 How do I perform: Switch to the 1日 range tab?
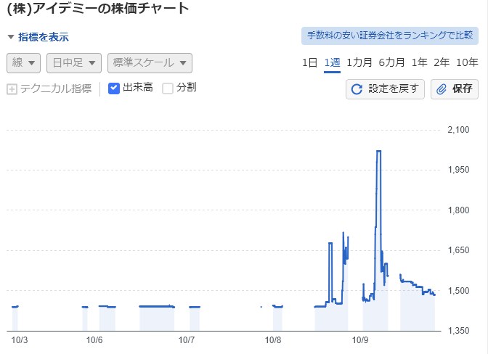pyautogui.click(x=310, y=62)
